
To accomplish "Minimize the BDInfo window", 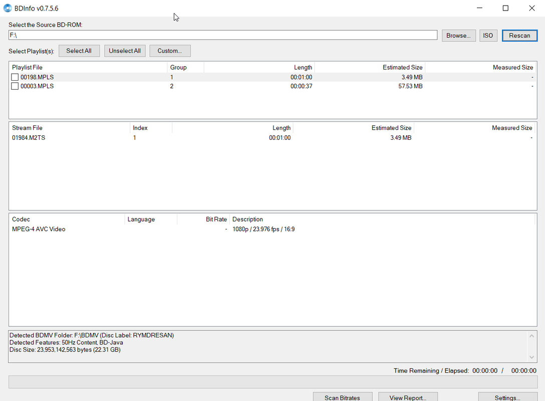I will tap(480, 8).
